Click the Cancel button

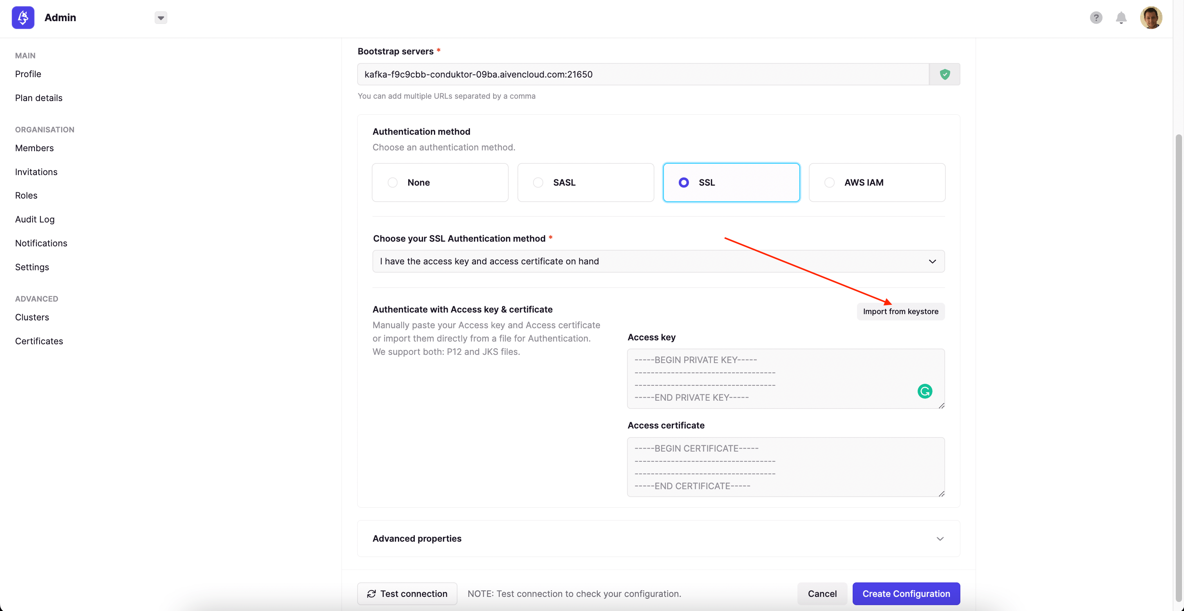(822, 593)
